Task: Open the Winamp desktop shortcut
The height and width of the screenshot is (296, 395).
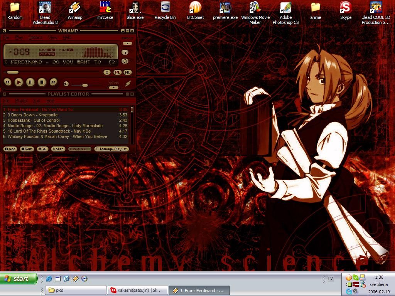Action: click(75, 11)
